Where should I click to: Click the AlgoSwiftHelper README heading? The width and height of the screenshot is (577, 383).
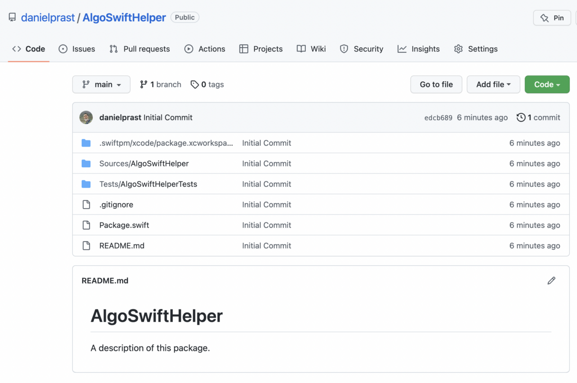click(x=157, y=316)
